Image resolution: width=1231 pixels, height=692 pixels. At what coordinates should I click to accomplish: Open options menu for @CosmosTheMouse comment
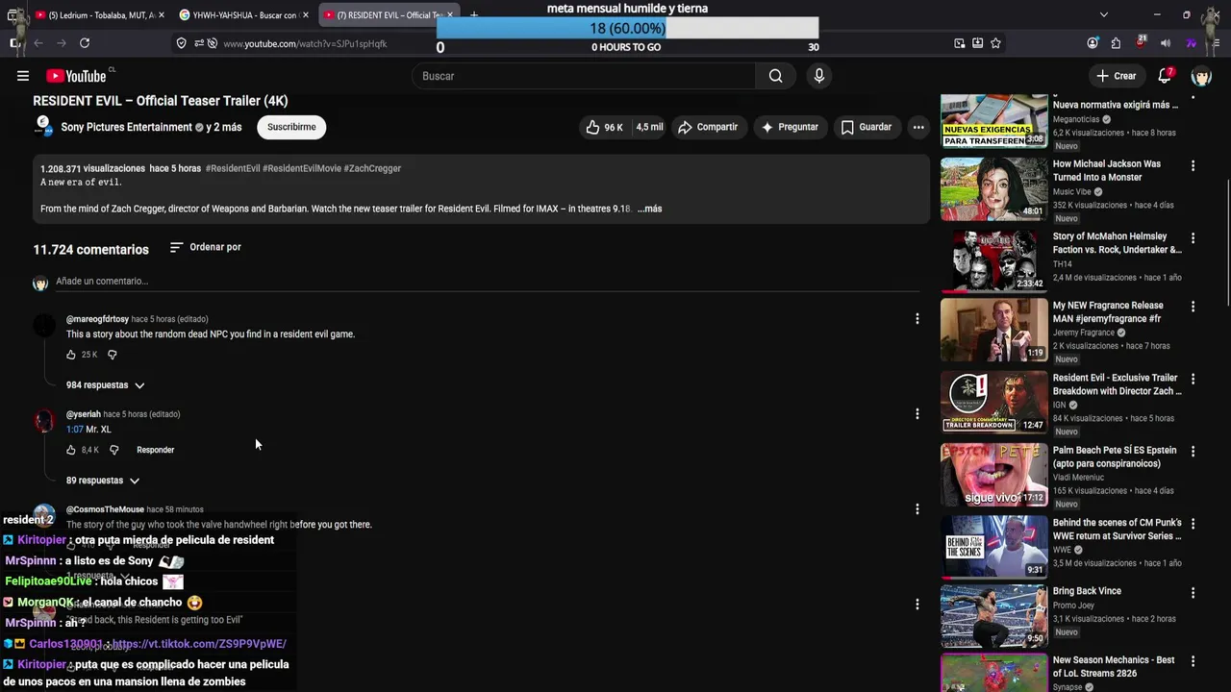(917, 508)
